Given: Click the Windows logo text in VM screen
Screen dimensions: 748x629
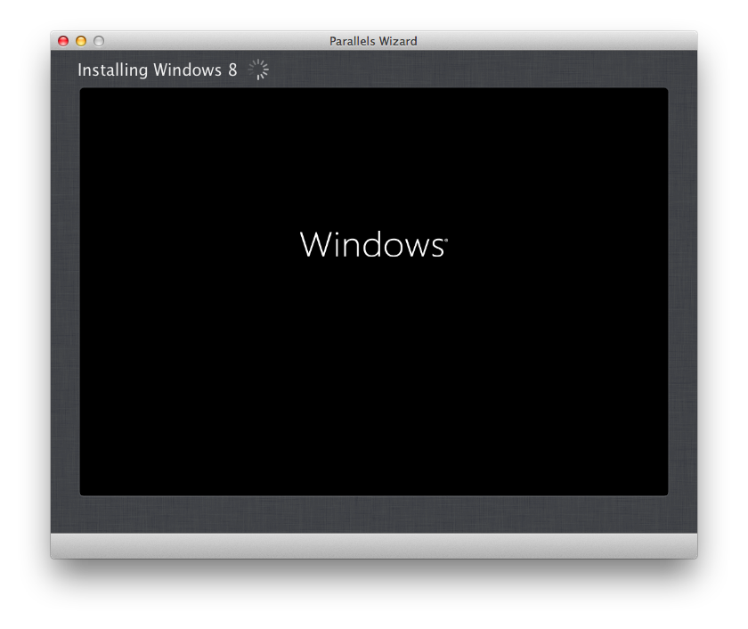Looking at the screenshot, I should pyautogui.click(x=373, y=244).
